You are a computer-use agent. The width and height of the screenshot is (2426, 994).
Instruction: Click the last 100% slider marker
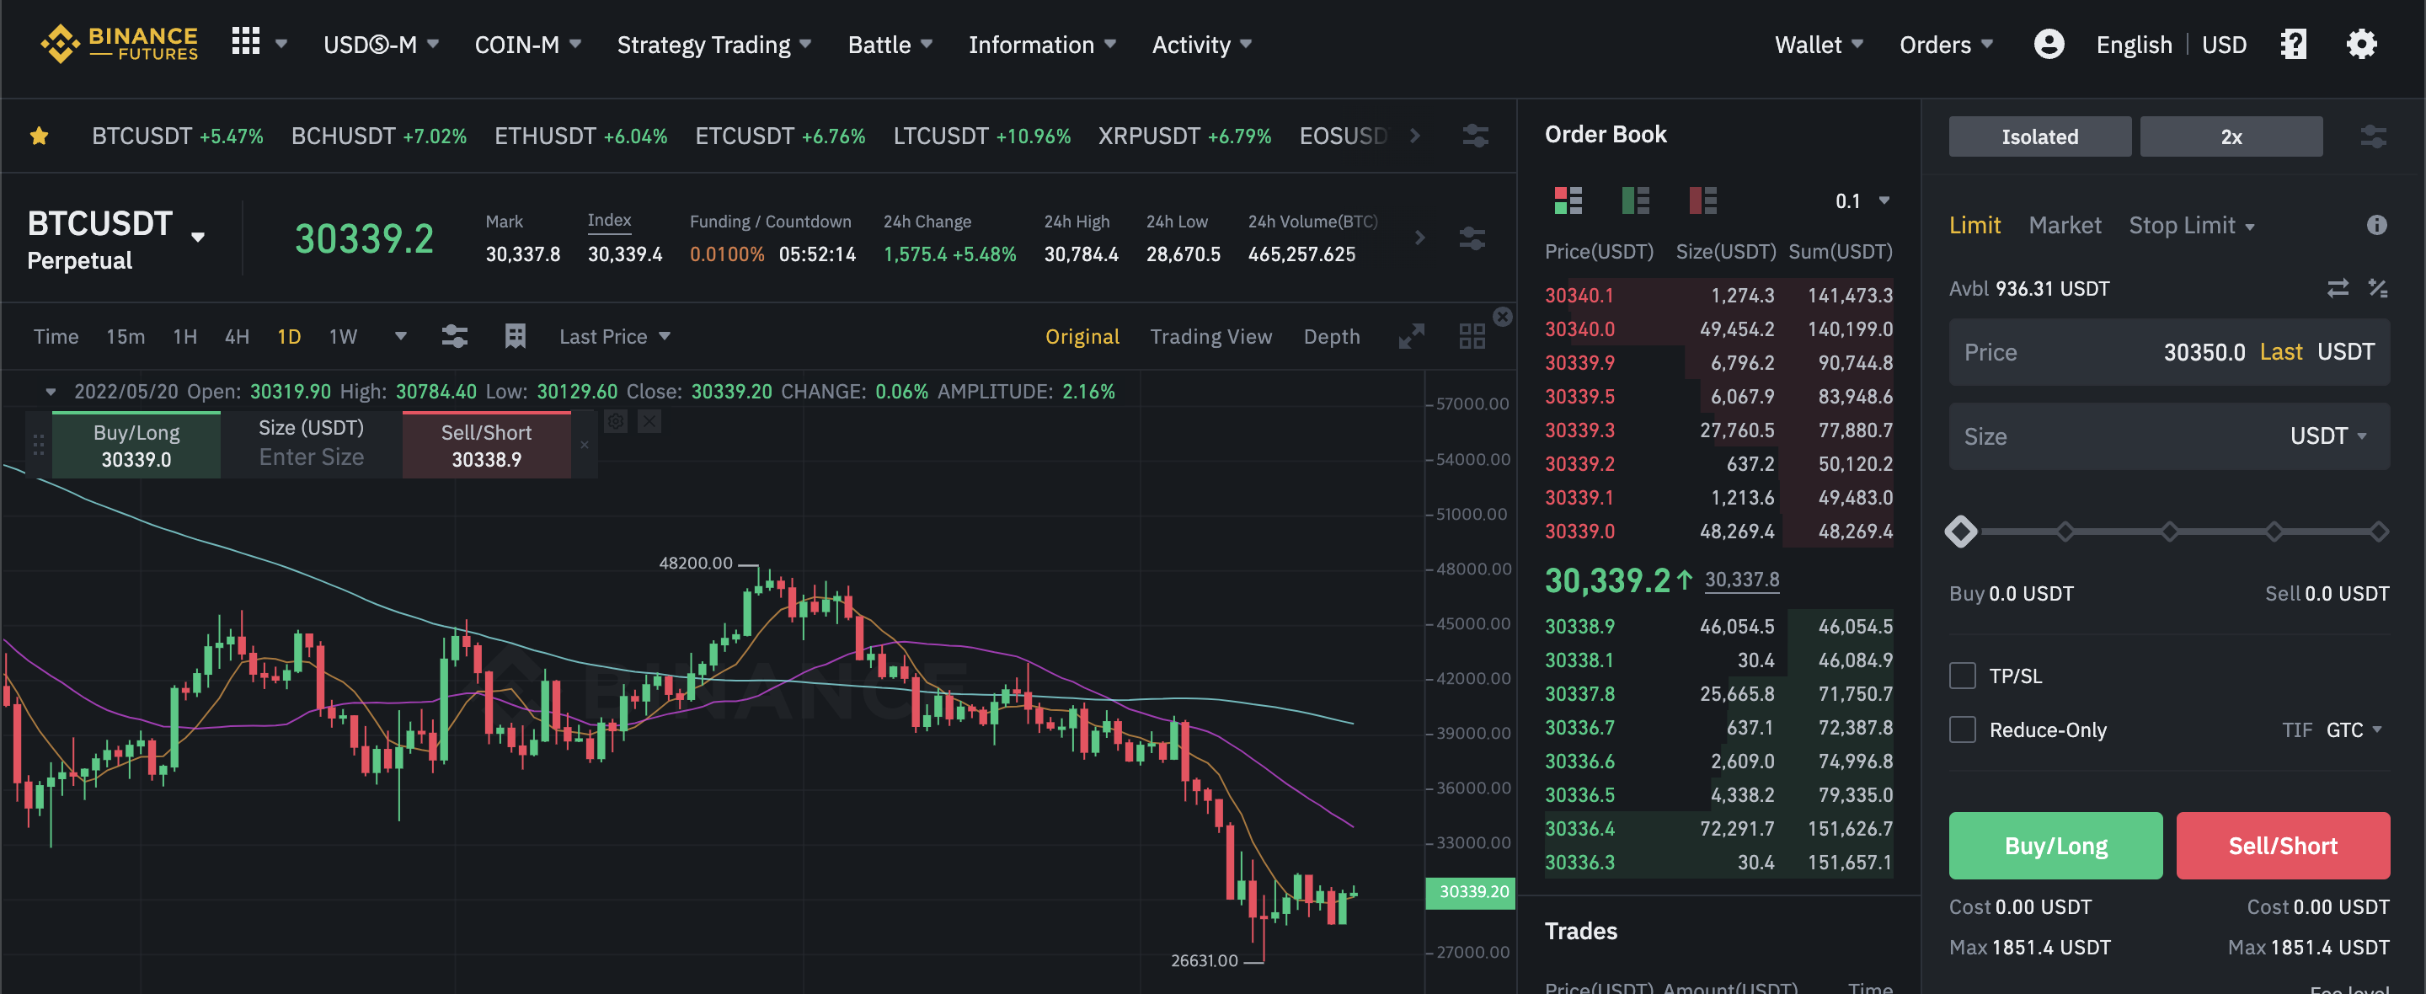pyautogui.click(x=2378, y=532)
